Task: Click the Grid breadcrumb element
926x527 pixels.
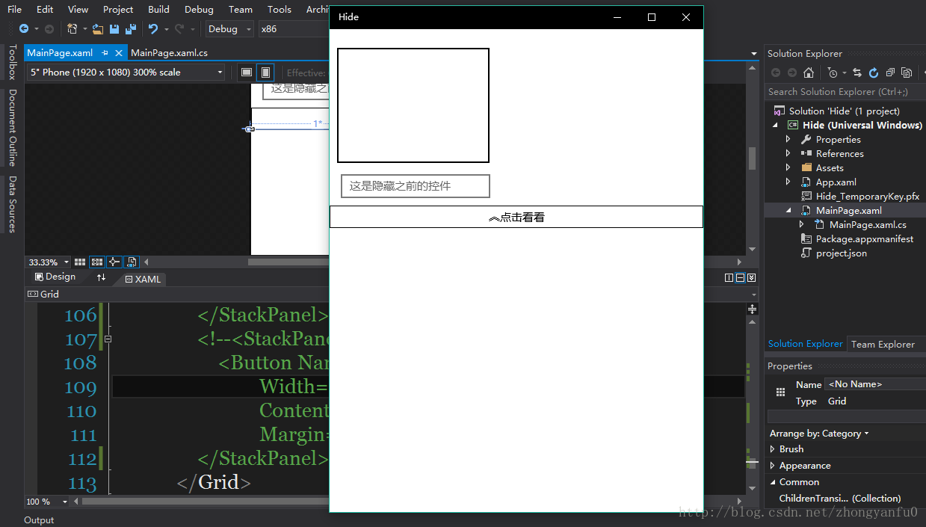Action: tap(43, 295)
